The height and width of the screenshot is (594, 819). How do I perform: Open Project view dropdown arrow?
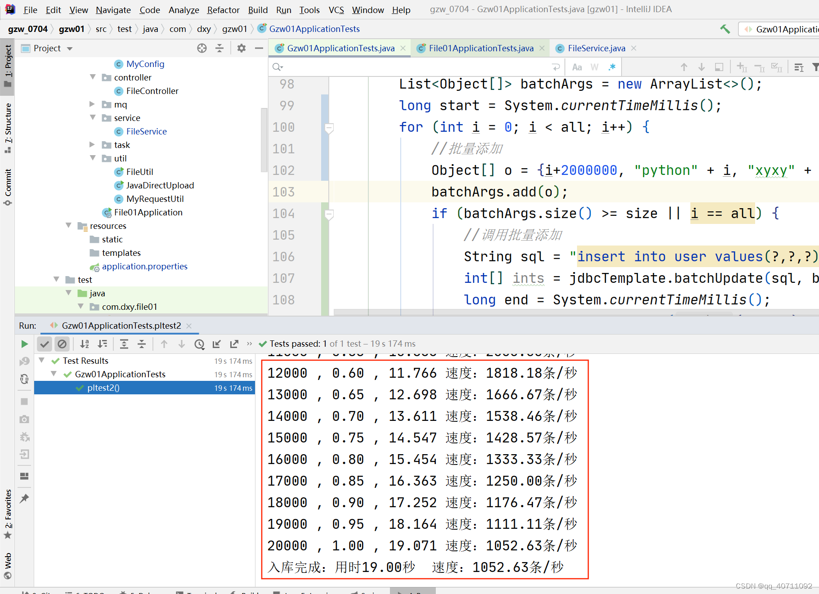(70, 49)
